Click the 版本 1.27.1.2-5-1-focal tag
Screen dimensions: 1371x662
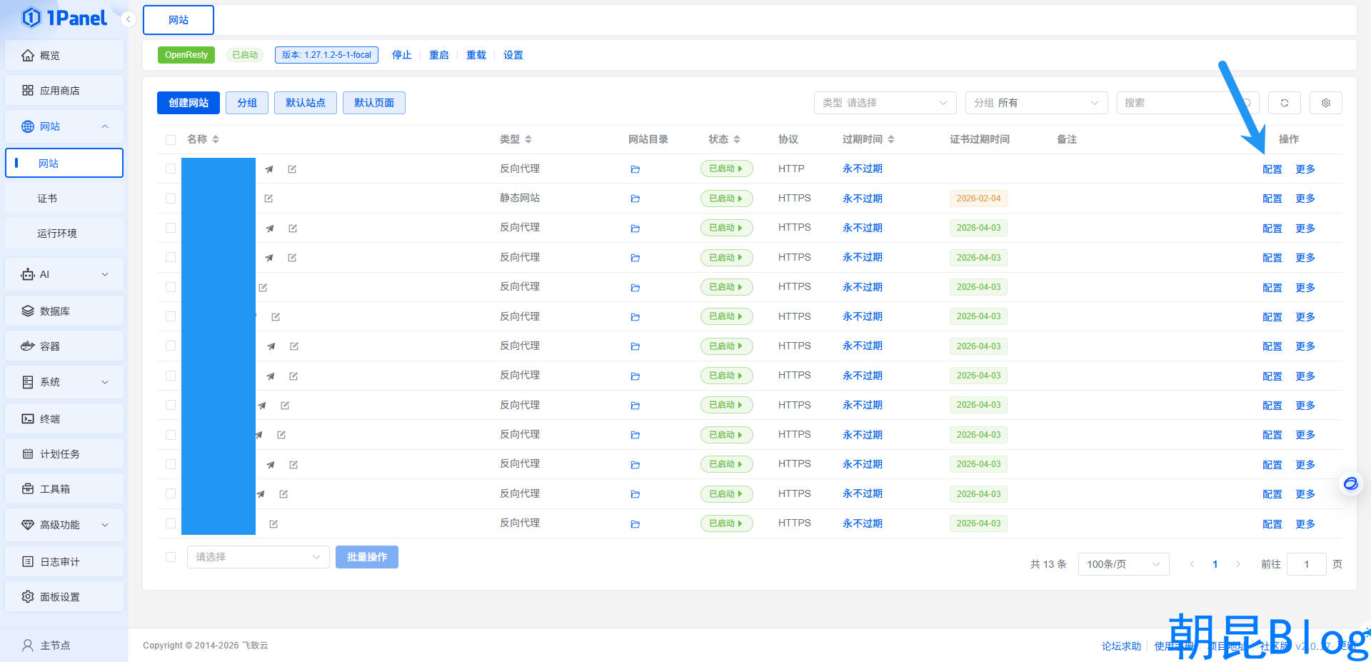pos(326,55)
